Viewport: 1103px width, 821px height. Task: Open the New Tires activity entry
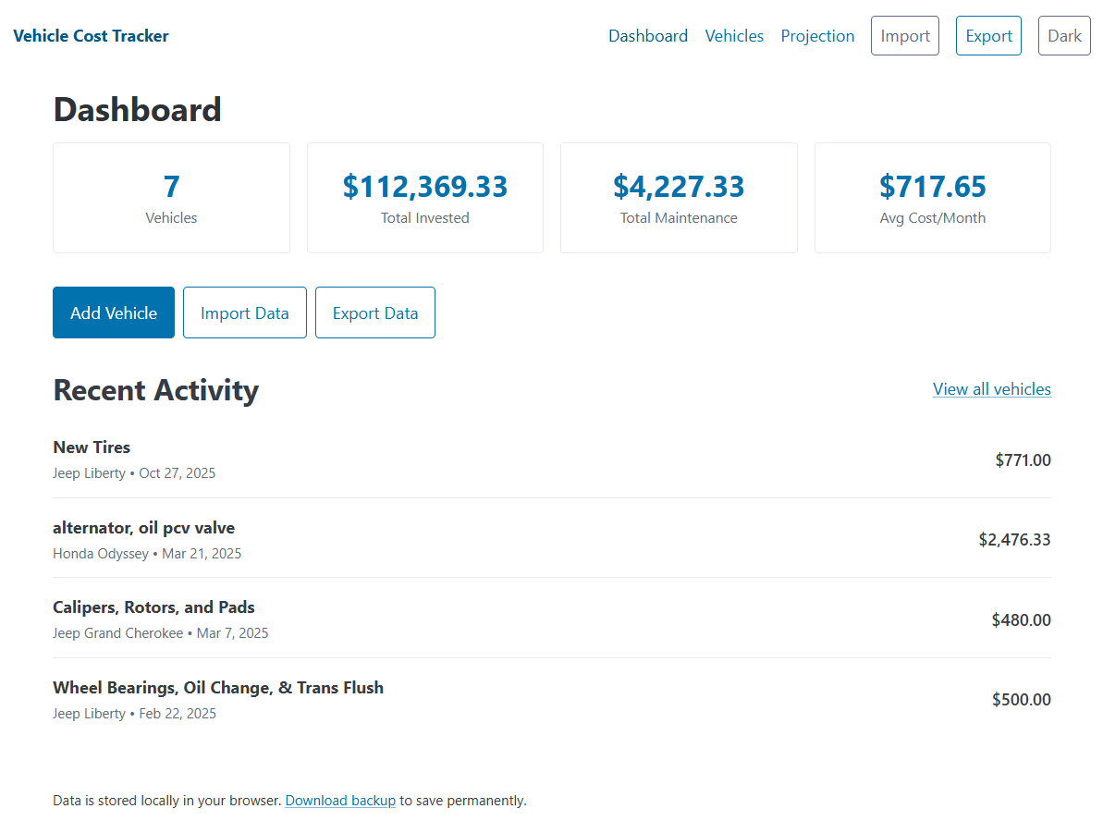92,447
